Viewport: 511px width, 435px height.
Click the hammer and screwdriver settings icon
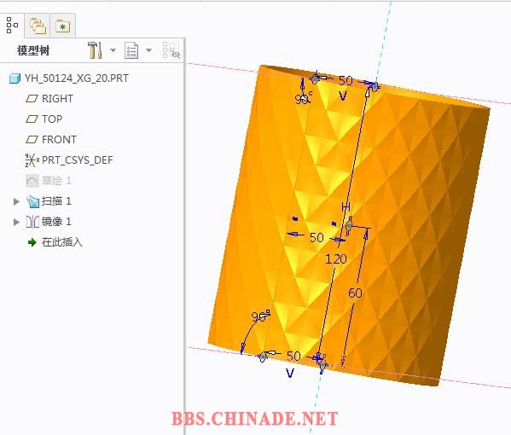[x=95, y=50]
